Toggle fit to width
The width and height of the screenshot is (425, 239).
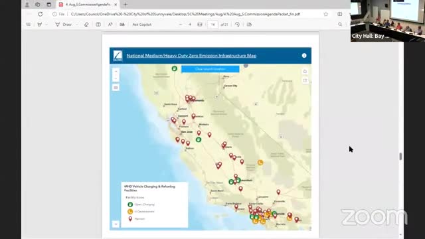tap(200, 25)
